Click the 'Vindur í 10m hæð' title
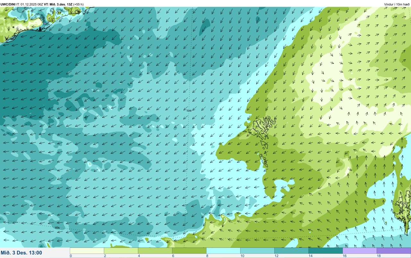 click(397, 4)
